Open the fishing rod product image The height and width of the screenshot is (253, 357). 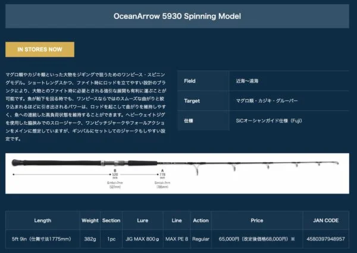click(177, 173)
